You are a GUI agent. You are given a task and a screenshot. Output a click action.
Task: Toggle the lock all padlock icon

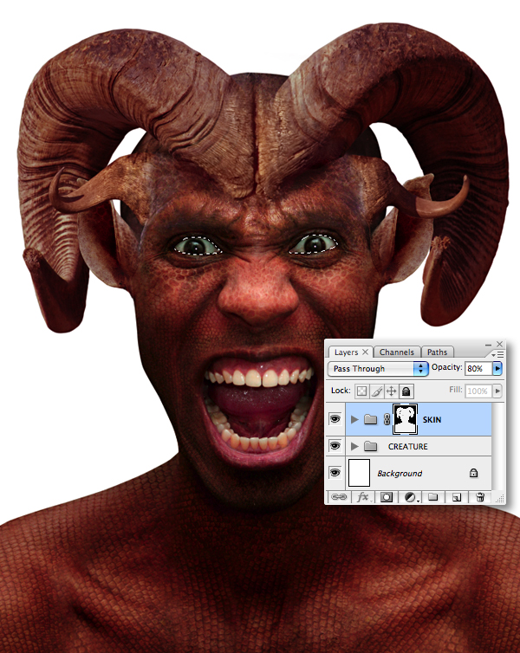click(406, 391)
